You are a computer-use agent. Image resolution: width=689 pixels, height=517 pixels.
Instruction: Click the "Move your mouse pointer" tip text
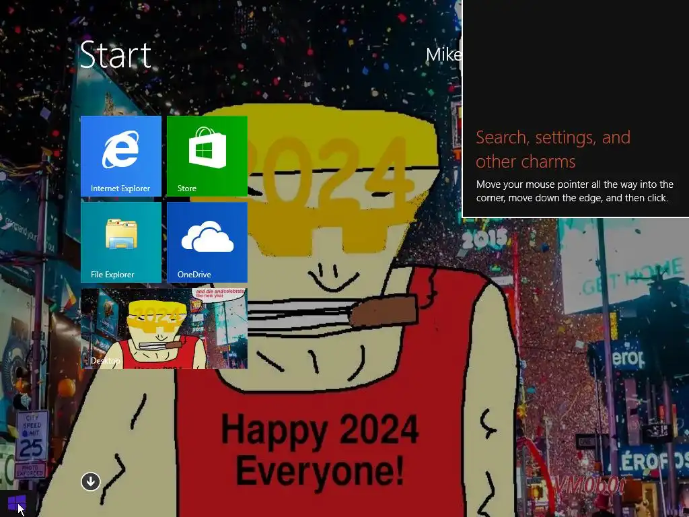click(x=575, y=191)
